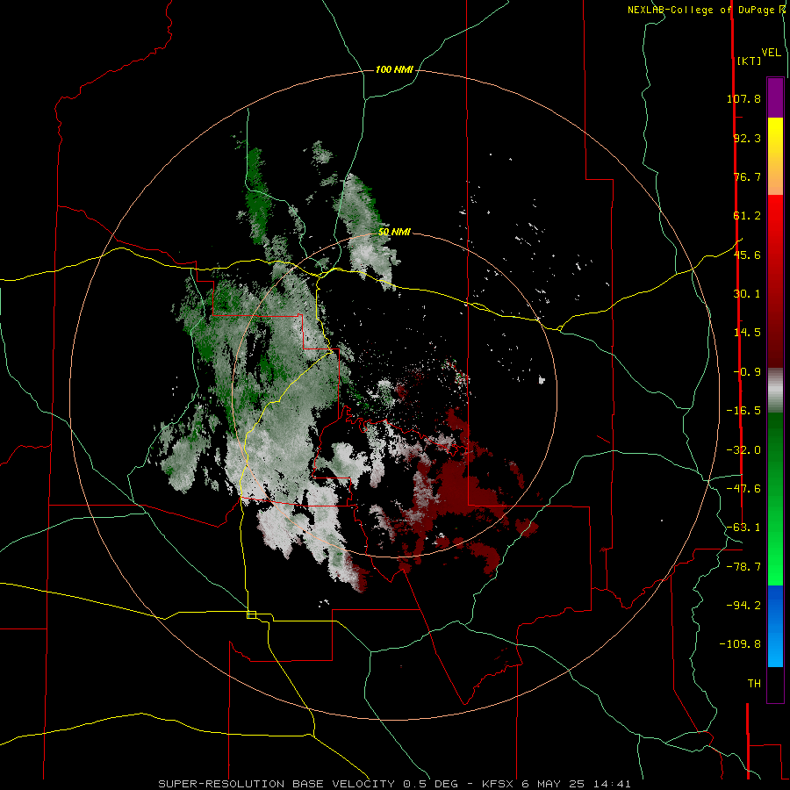The width and height of the screenshot is (790, 790).
Task: Click the -0.9 velocity scale value
Action: 747,372
